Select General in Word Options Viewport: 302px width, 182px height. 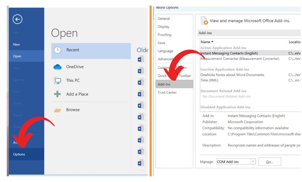pyautogui.click(x=164, y=19)
